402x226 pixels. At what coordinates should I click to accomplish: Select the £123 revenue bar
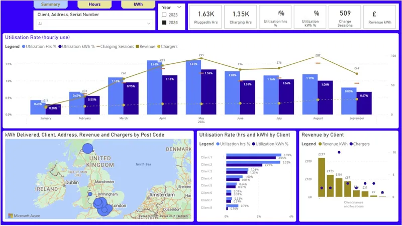[x=330, y=186]
